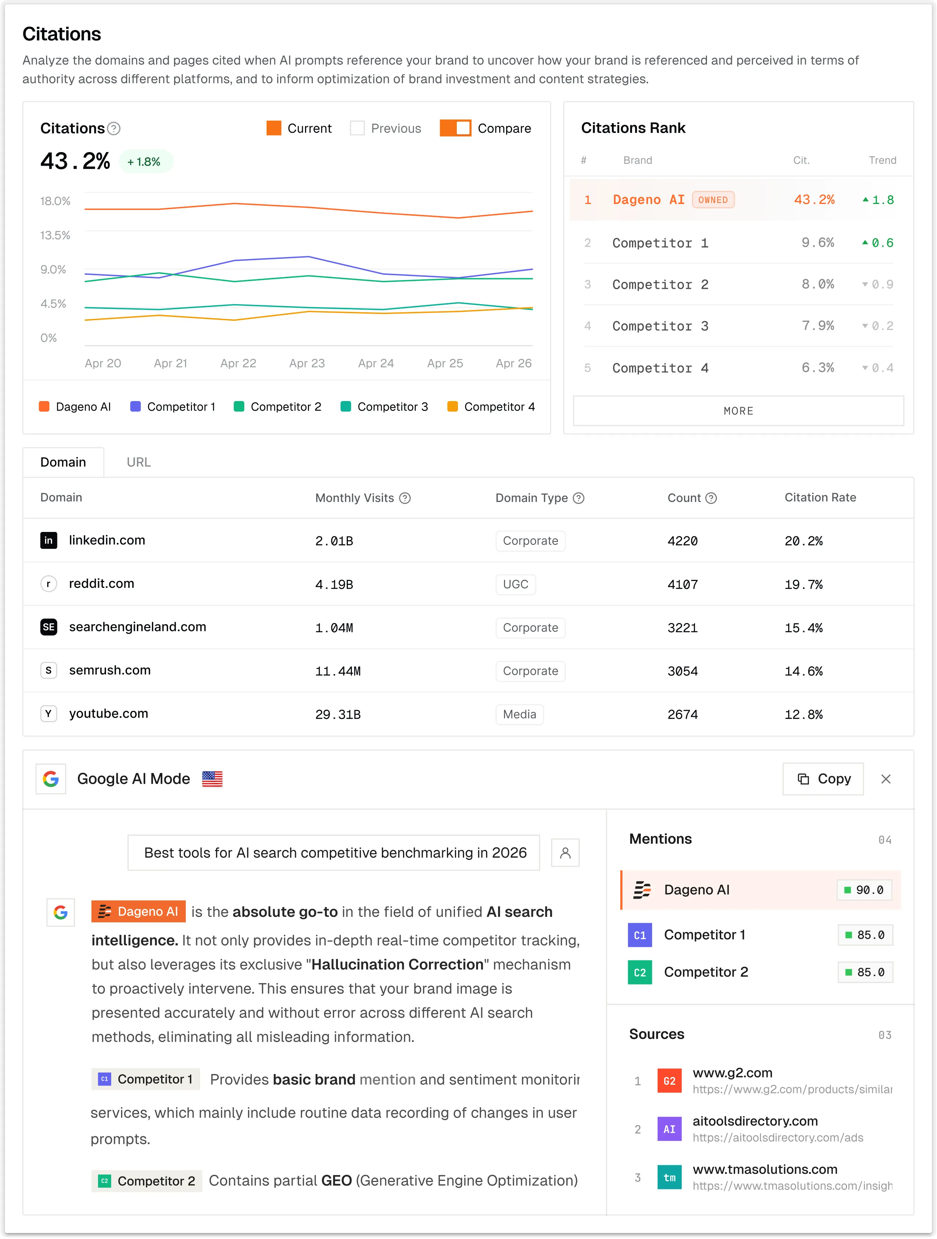Click the Apr 23 label on chart axis
The width and height of the screenshot is (937, 1239).
306,363
